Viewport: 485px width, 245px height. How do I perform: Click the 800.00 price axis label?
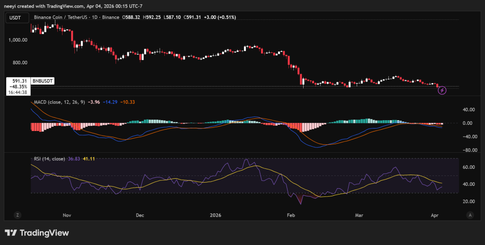click(19, 62)
